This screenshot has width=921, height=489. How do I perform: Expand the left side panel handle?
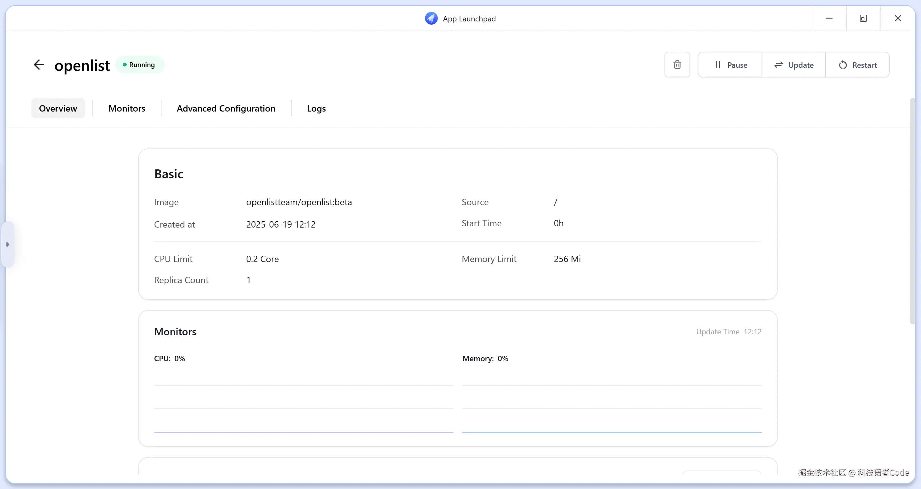[7, 244]
